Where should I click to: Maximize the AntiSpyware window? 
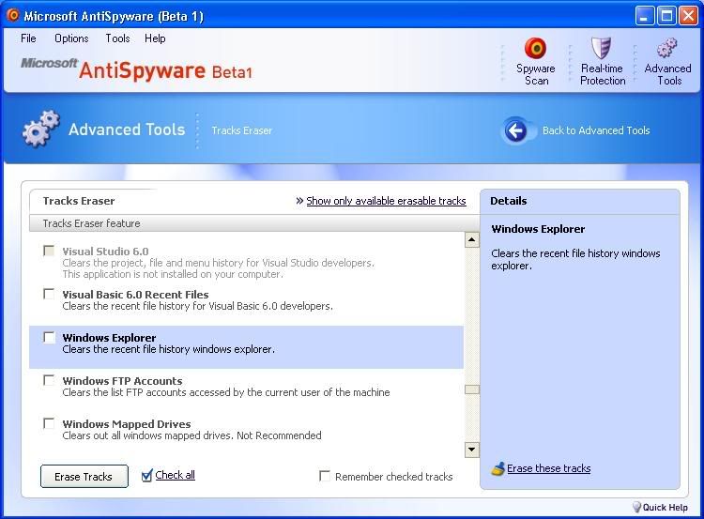666,16
